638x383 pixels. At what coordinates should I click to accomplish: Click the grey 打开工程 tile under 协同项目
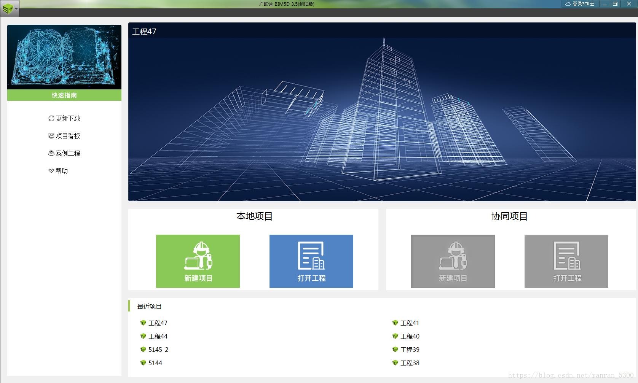point(566,261)
